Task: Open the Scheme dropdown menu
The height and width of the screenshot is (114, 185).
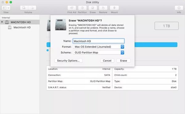Action: tap(99, 52)
